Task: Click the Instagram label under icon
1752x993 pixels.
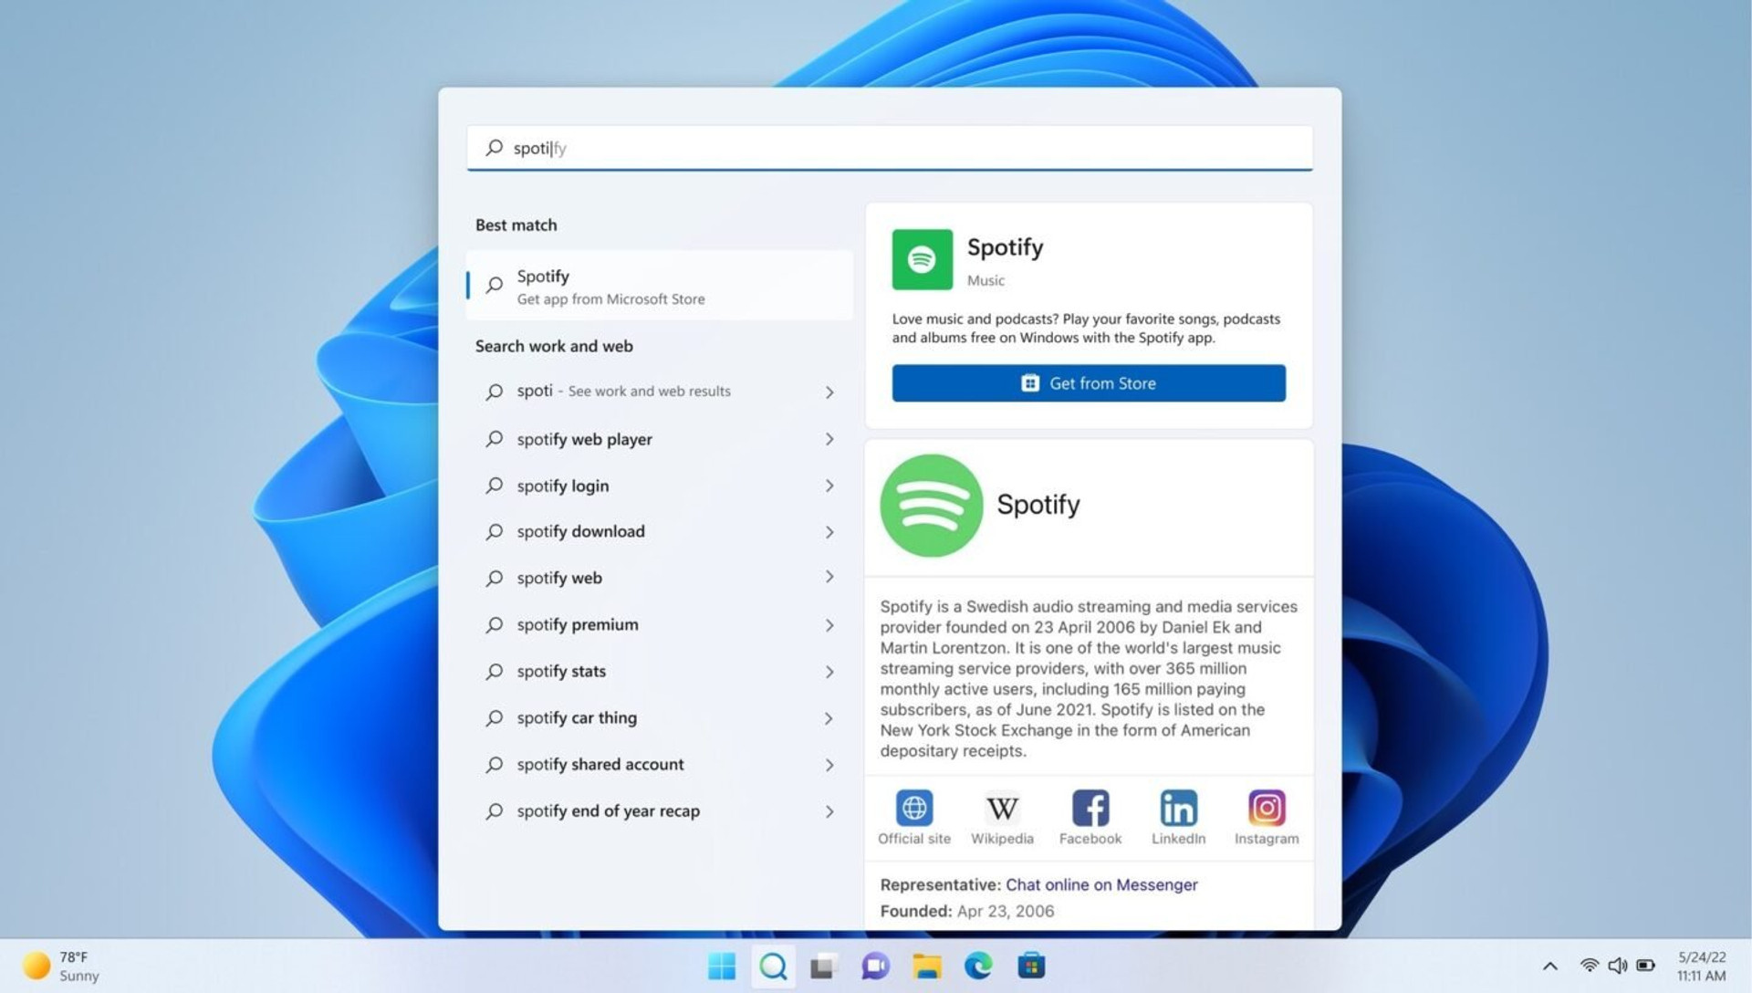Action: pos(1267,838)
